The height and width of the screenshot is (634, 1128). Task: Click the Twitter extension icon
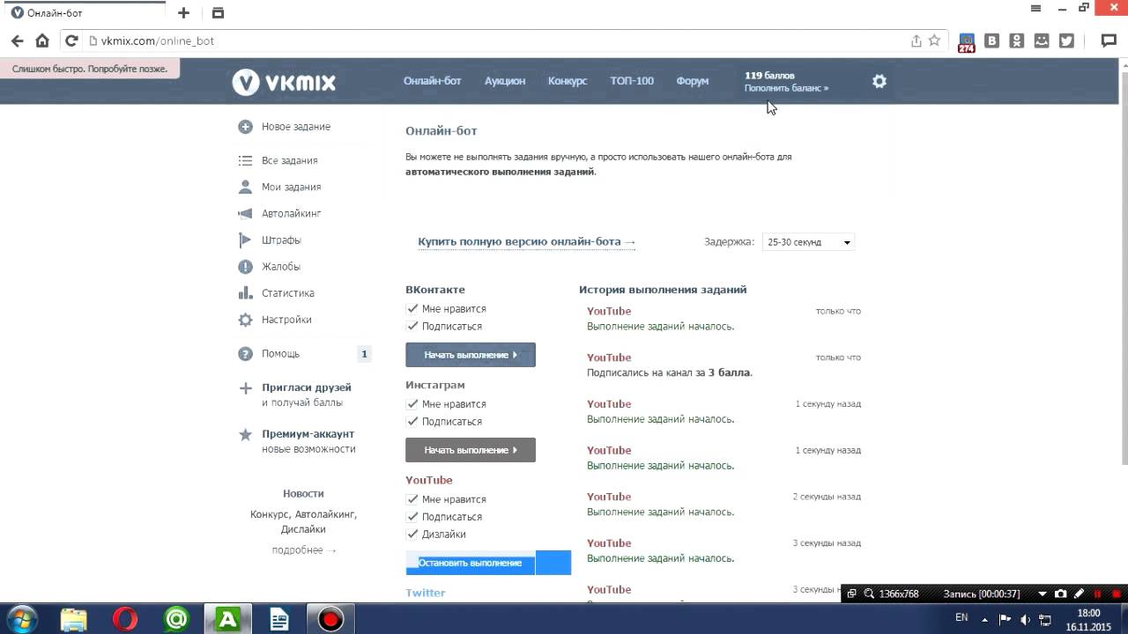(x=1066, y=41)
